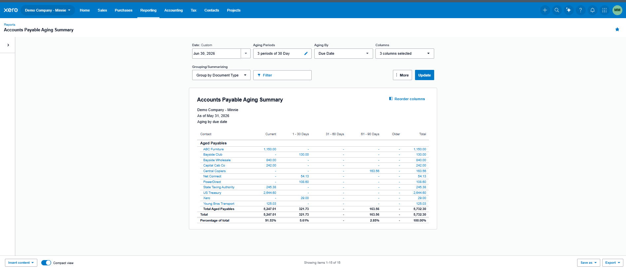Click Net Connect 1-30 days amount 54.13
This screenshot has width=626, height=268.
tap(305, 176)
